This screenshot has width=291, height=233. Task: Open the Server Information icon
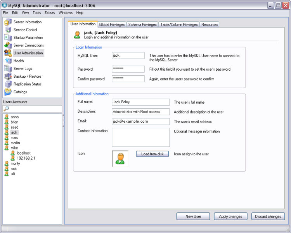click(x=8, y=22)
